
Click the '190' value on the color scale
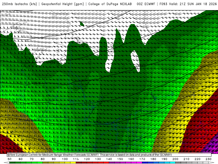164,159
